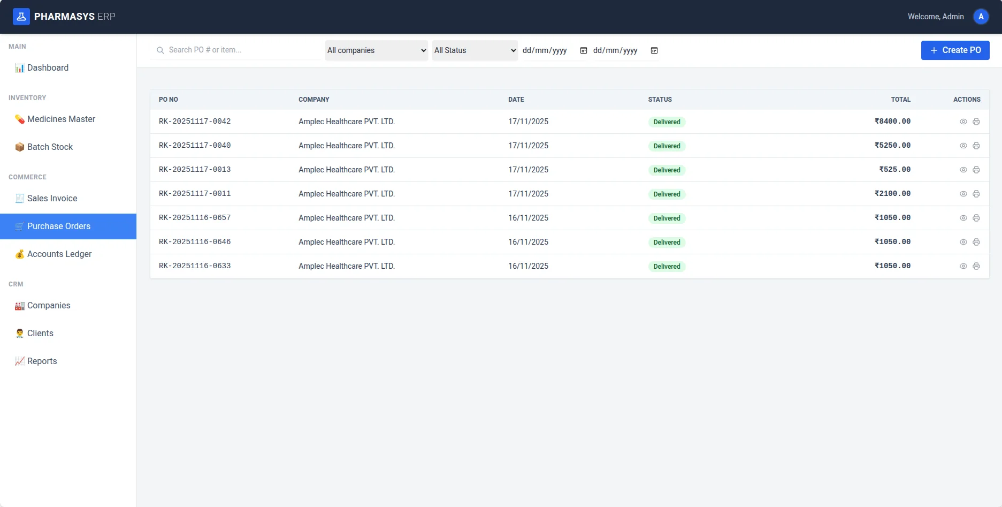This screenshot has height=507, width=1002.
Task: Go to Dashboard in sidebar
Action: [68, 68]
